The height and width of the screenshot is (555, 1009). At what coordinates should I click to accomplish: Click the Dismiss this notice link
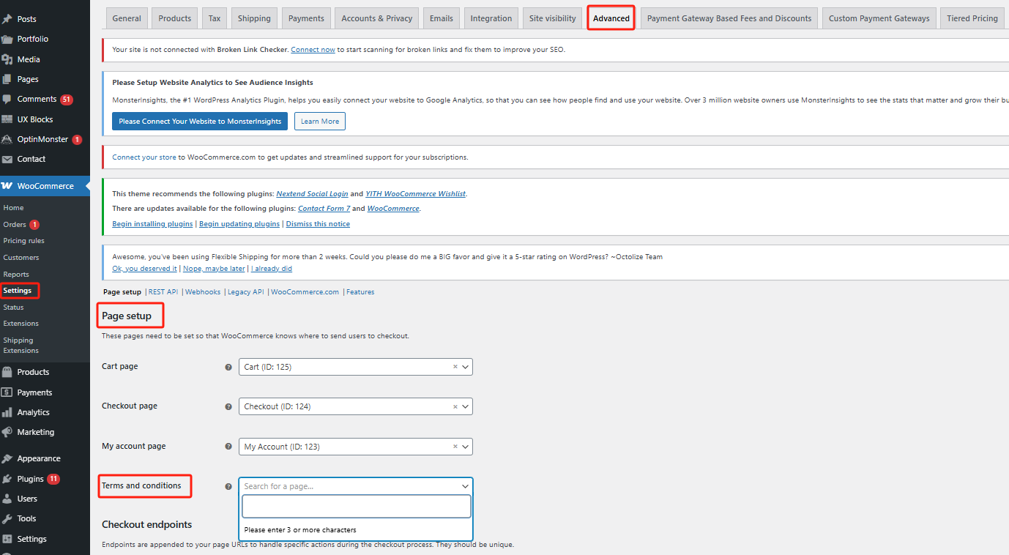[x=317, y=223]
